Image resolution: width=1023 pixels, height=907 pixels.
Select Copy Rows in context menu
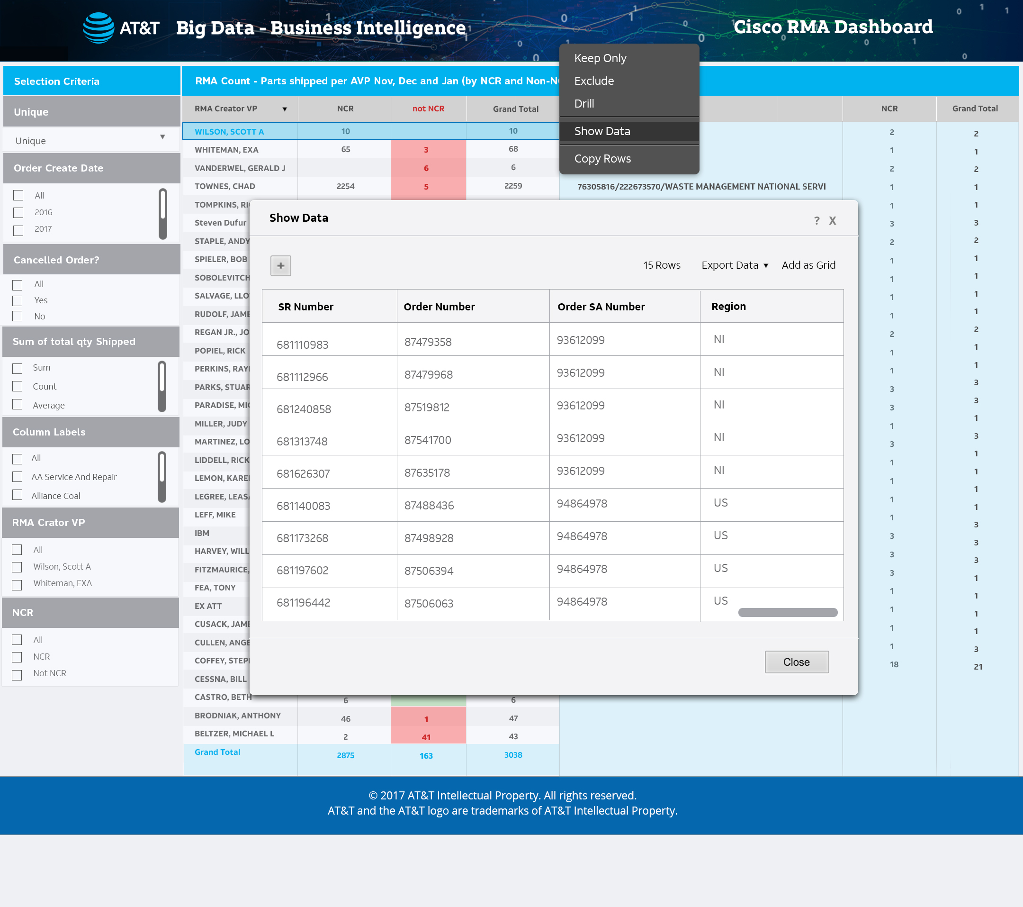[x=602, y=159]
